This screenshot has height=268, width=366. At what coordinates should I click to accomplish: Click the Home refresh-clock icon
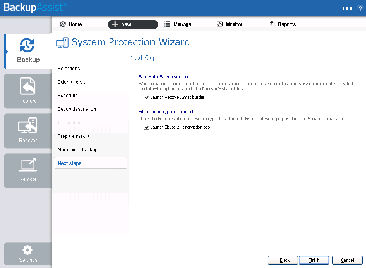(63, 24)
